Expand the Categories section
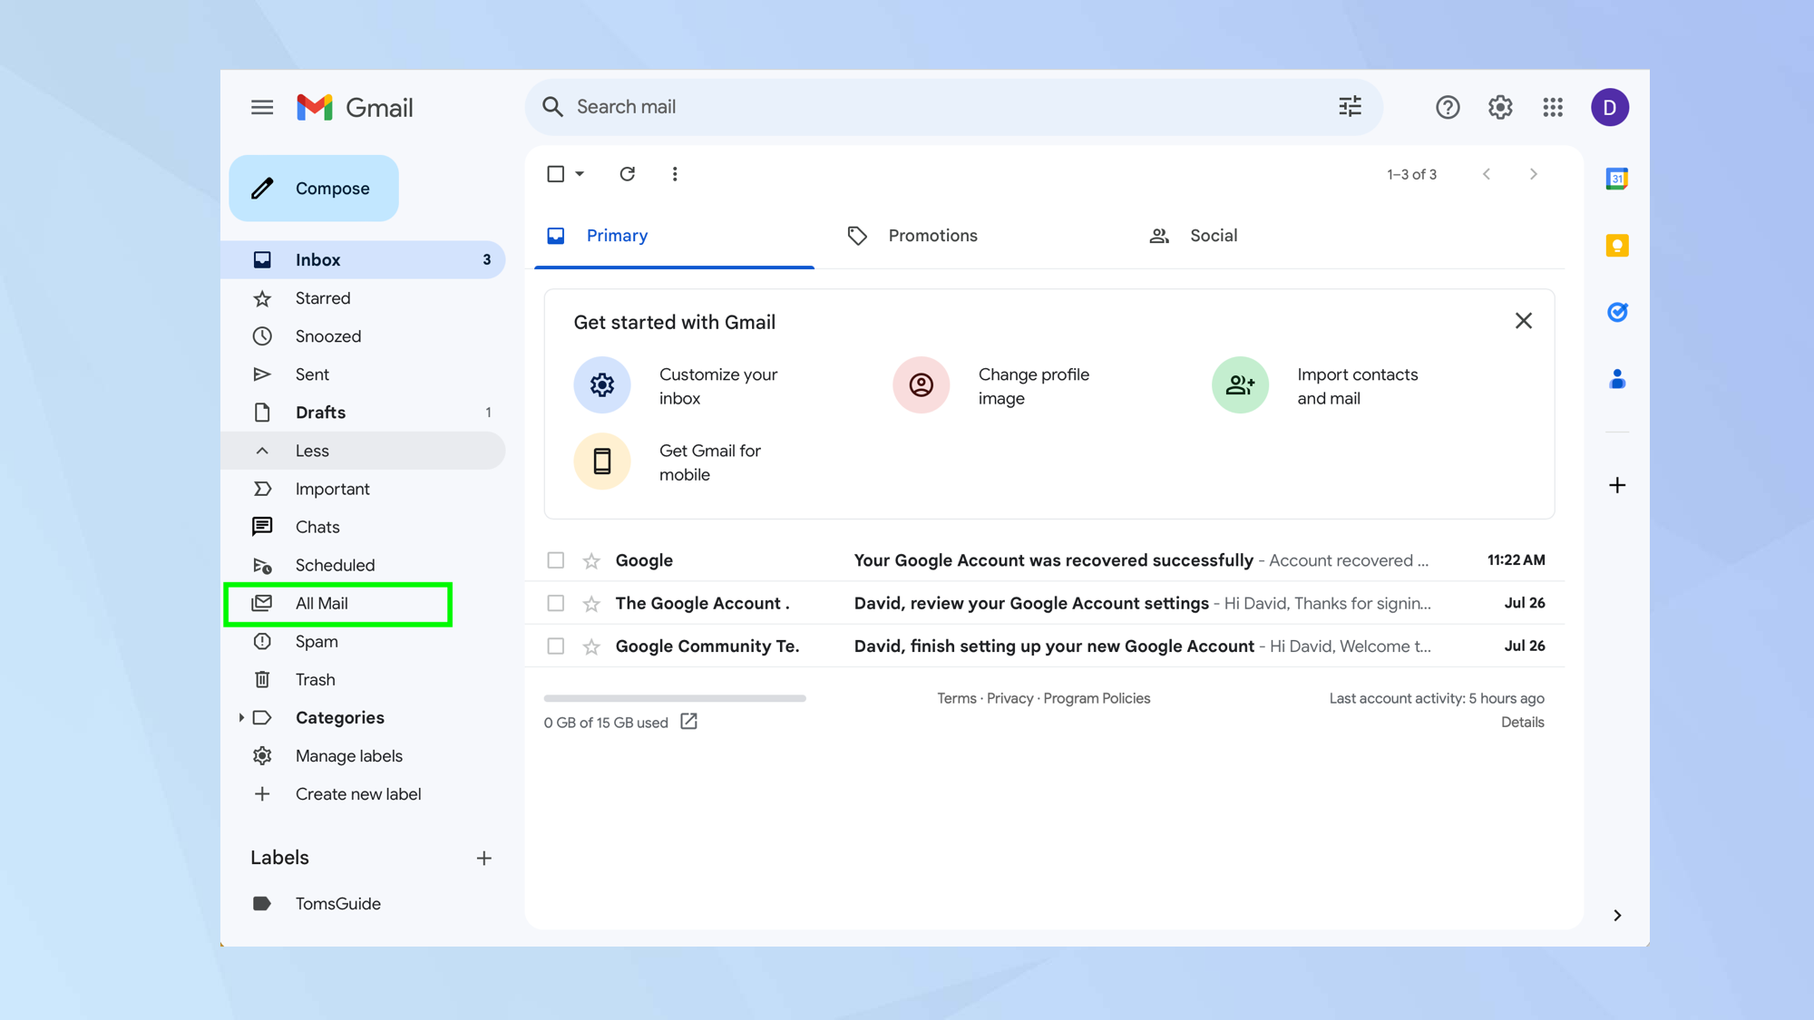1814x1020 pixels. pos(241,717)
